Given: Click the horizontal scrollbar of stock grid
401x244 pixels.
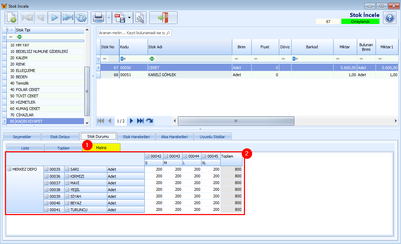Looking at the screenshot, I should (236, 121).
